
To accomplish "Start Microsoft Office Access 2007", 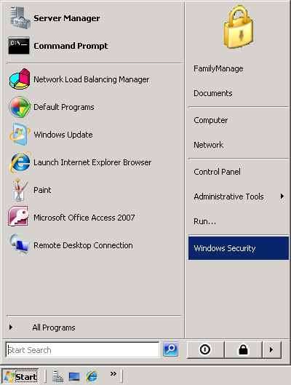I will coord(93,218).
